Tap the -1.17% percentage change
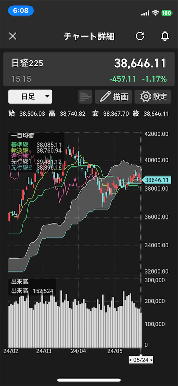Viewport: 178px width, 386px height. point(154,79)
